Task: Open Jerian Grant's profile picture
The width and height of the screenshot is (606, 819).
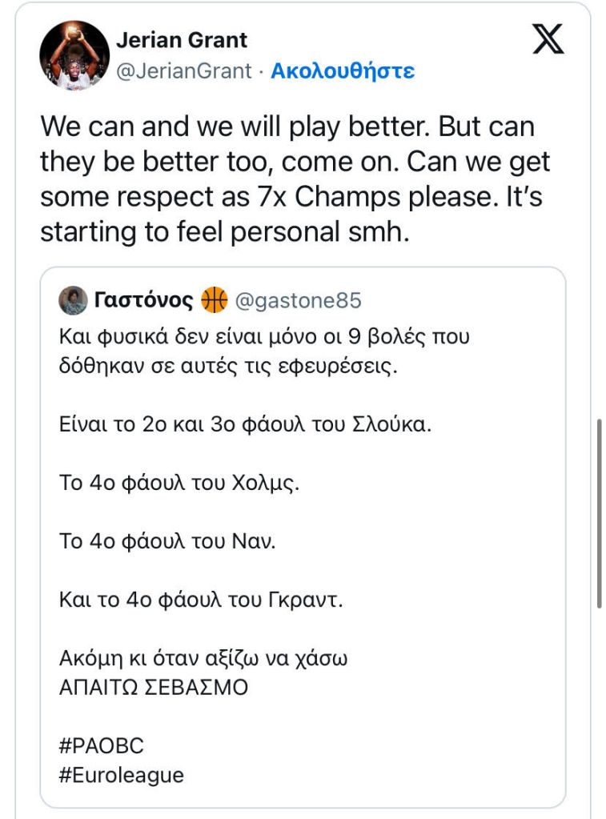Action: [x=74, y=55]
